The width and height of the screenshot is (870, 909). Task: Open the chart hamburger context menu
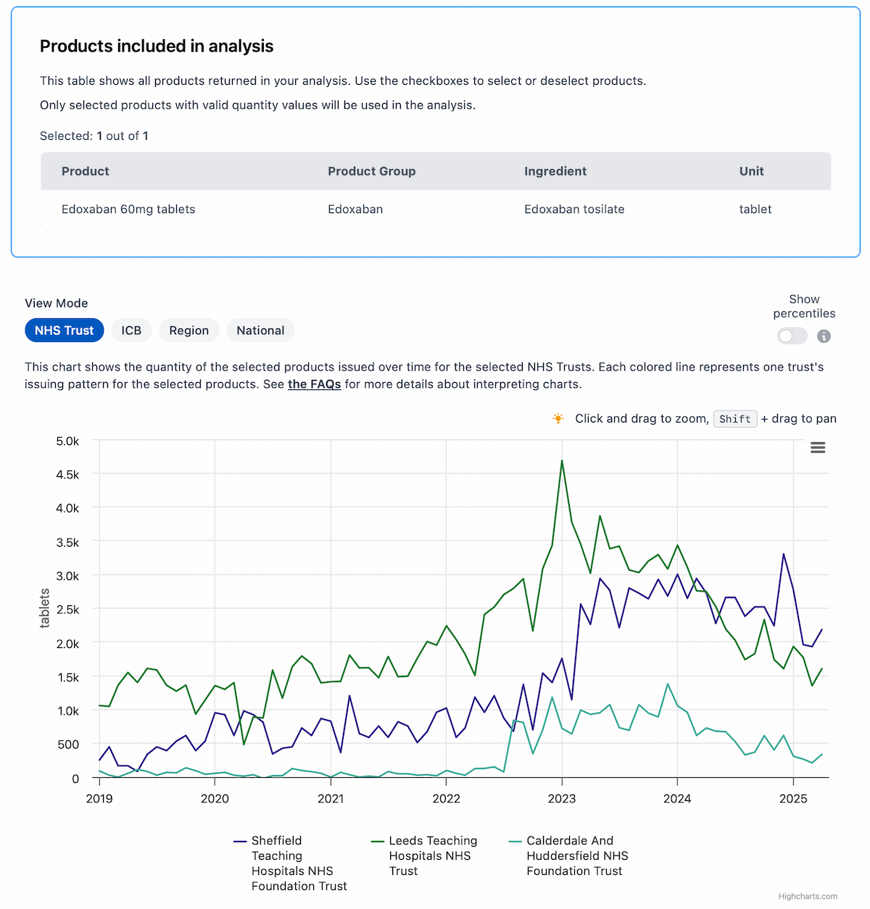(x=817, y=448)
